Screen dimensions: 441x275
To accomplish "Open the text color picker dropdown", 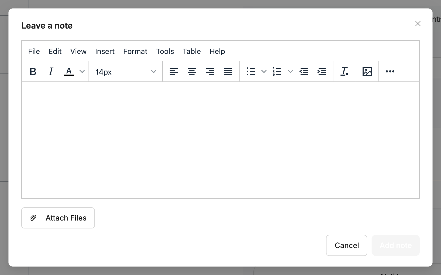I will 82,71.
